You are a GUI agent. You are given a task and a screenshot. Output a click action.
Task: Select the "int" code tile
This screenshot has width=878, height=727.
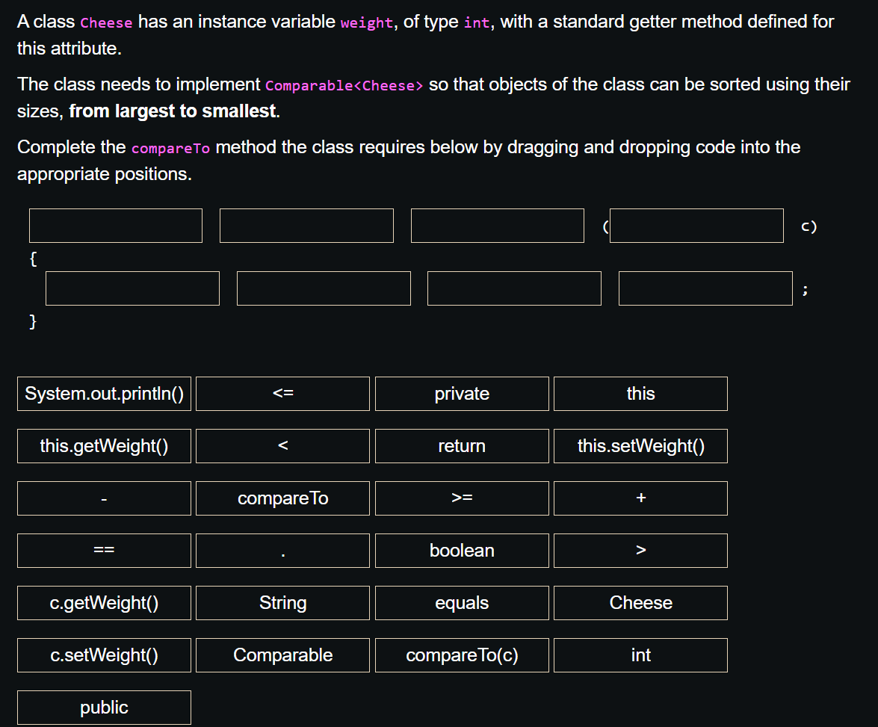pos(640,655)
